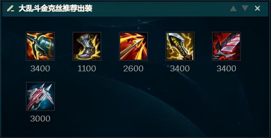271x138 pixels.
Task: Click empty header bar between title and arrows
Action: click(161, 8)
